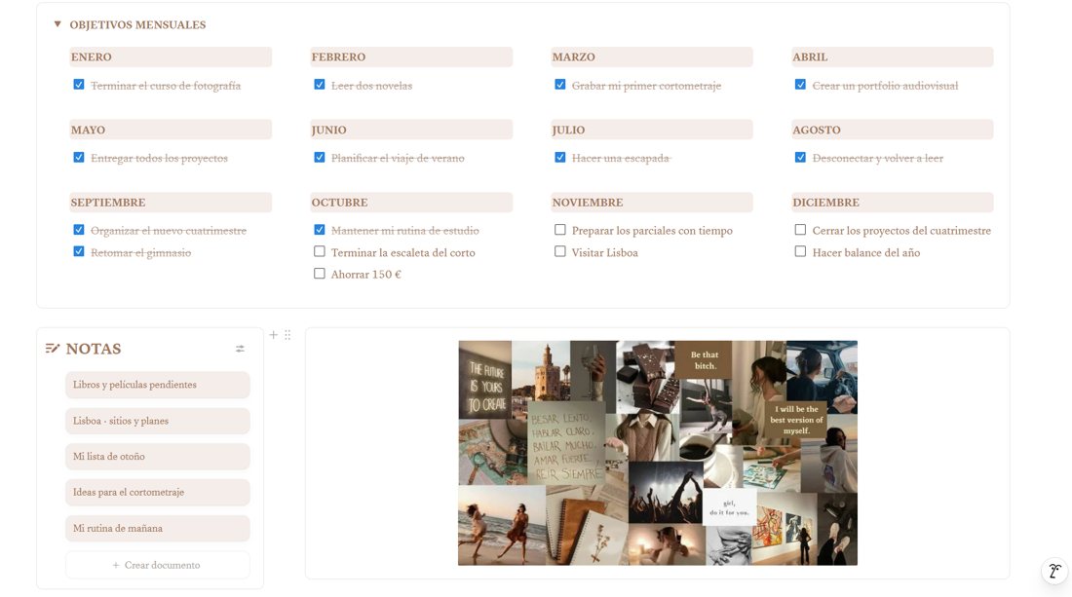Uncheck Planificar el viaje de verano
The image size is (1072, 597).
click(x=320, y=157)
